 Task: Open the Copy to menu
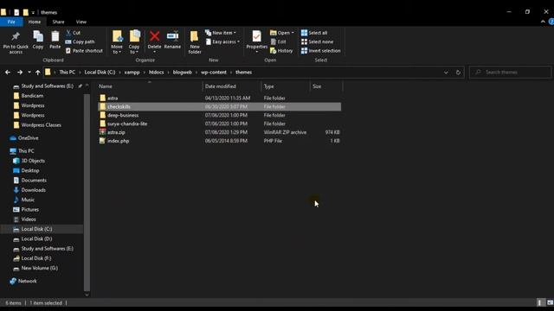(x=134, y=42)
